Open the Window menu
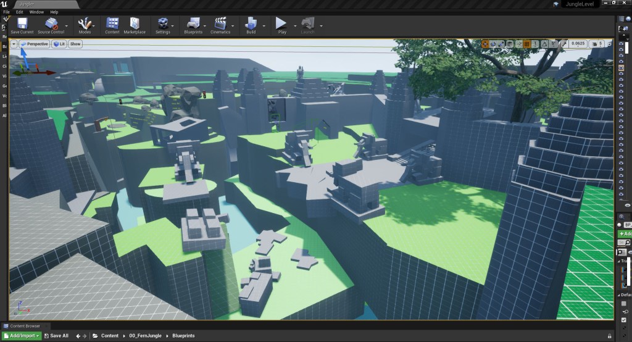 (36, 12)
